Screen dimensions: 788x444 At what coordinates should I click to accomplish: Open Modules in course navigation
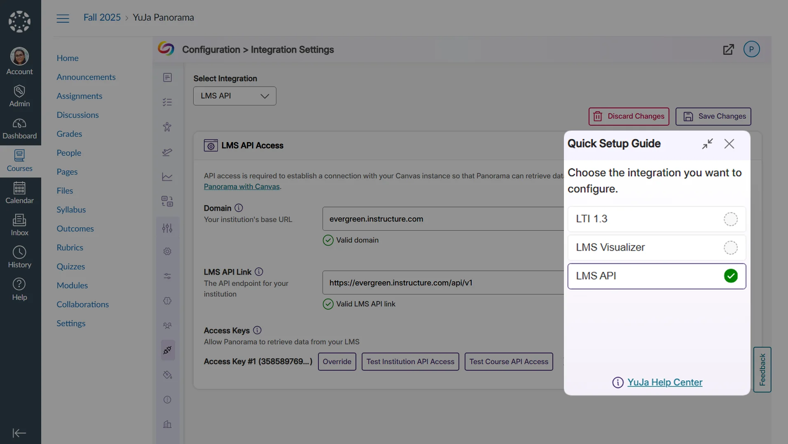(72, 285)
